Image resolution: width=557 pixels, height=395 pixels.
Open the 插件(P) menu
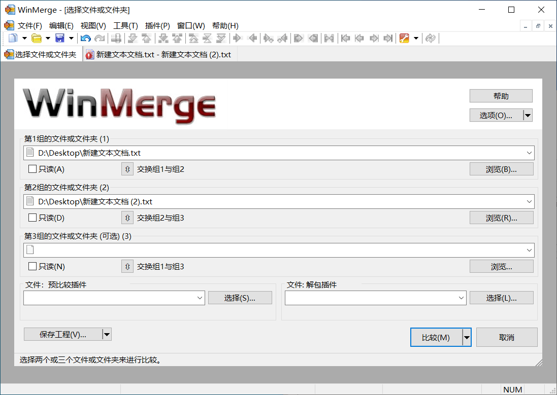(157, 26)
